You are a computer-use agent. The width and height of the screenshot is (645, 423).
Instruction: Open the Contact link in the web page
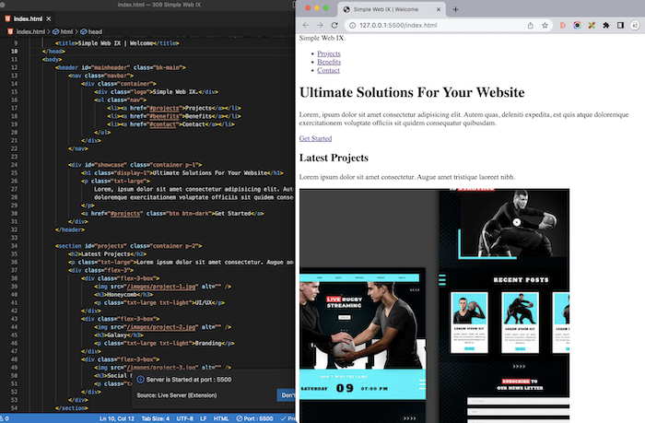pyautogui.click(x=328, y=70)
